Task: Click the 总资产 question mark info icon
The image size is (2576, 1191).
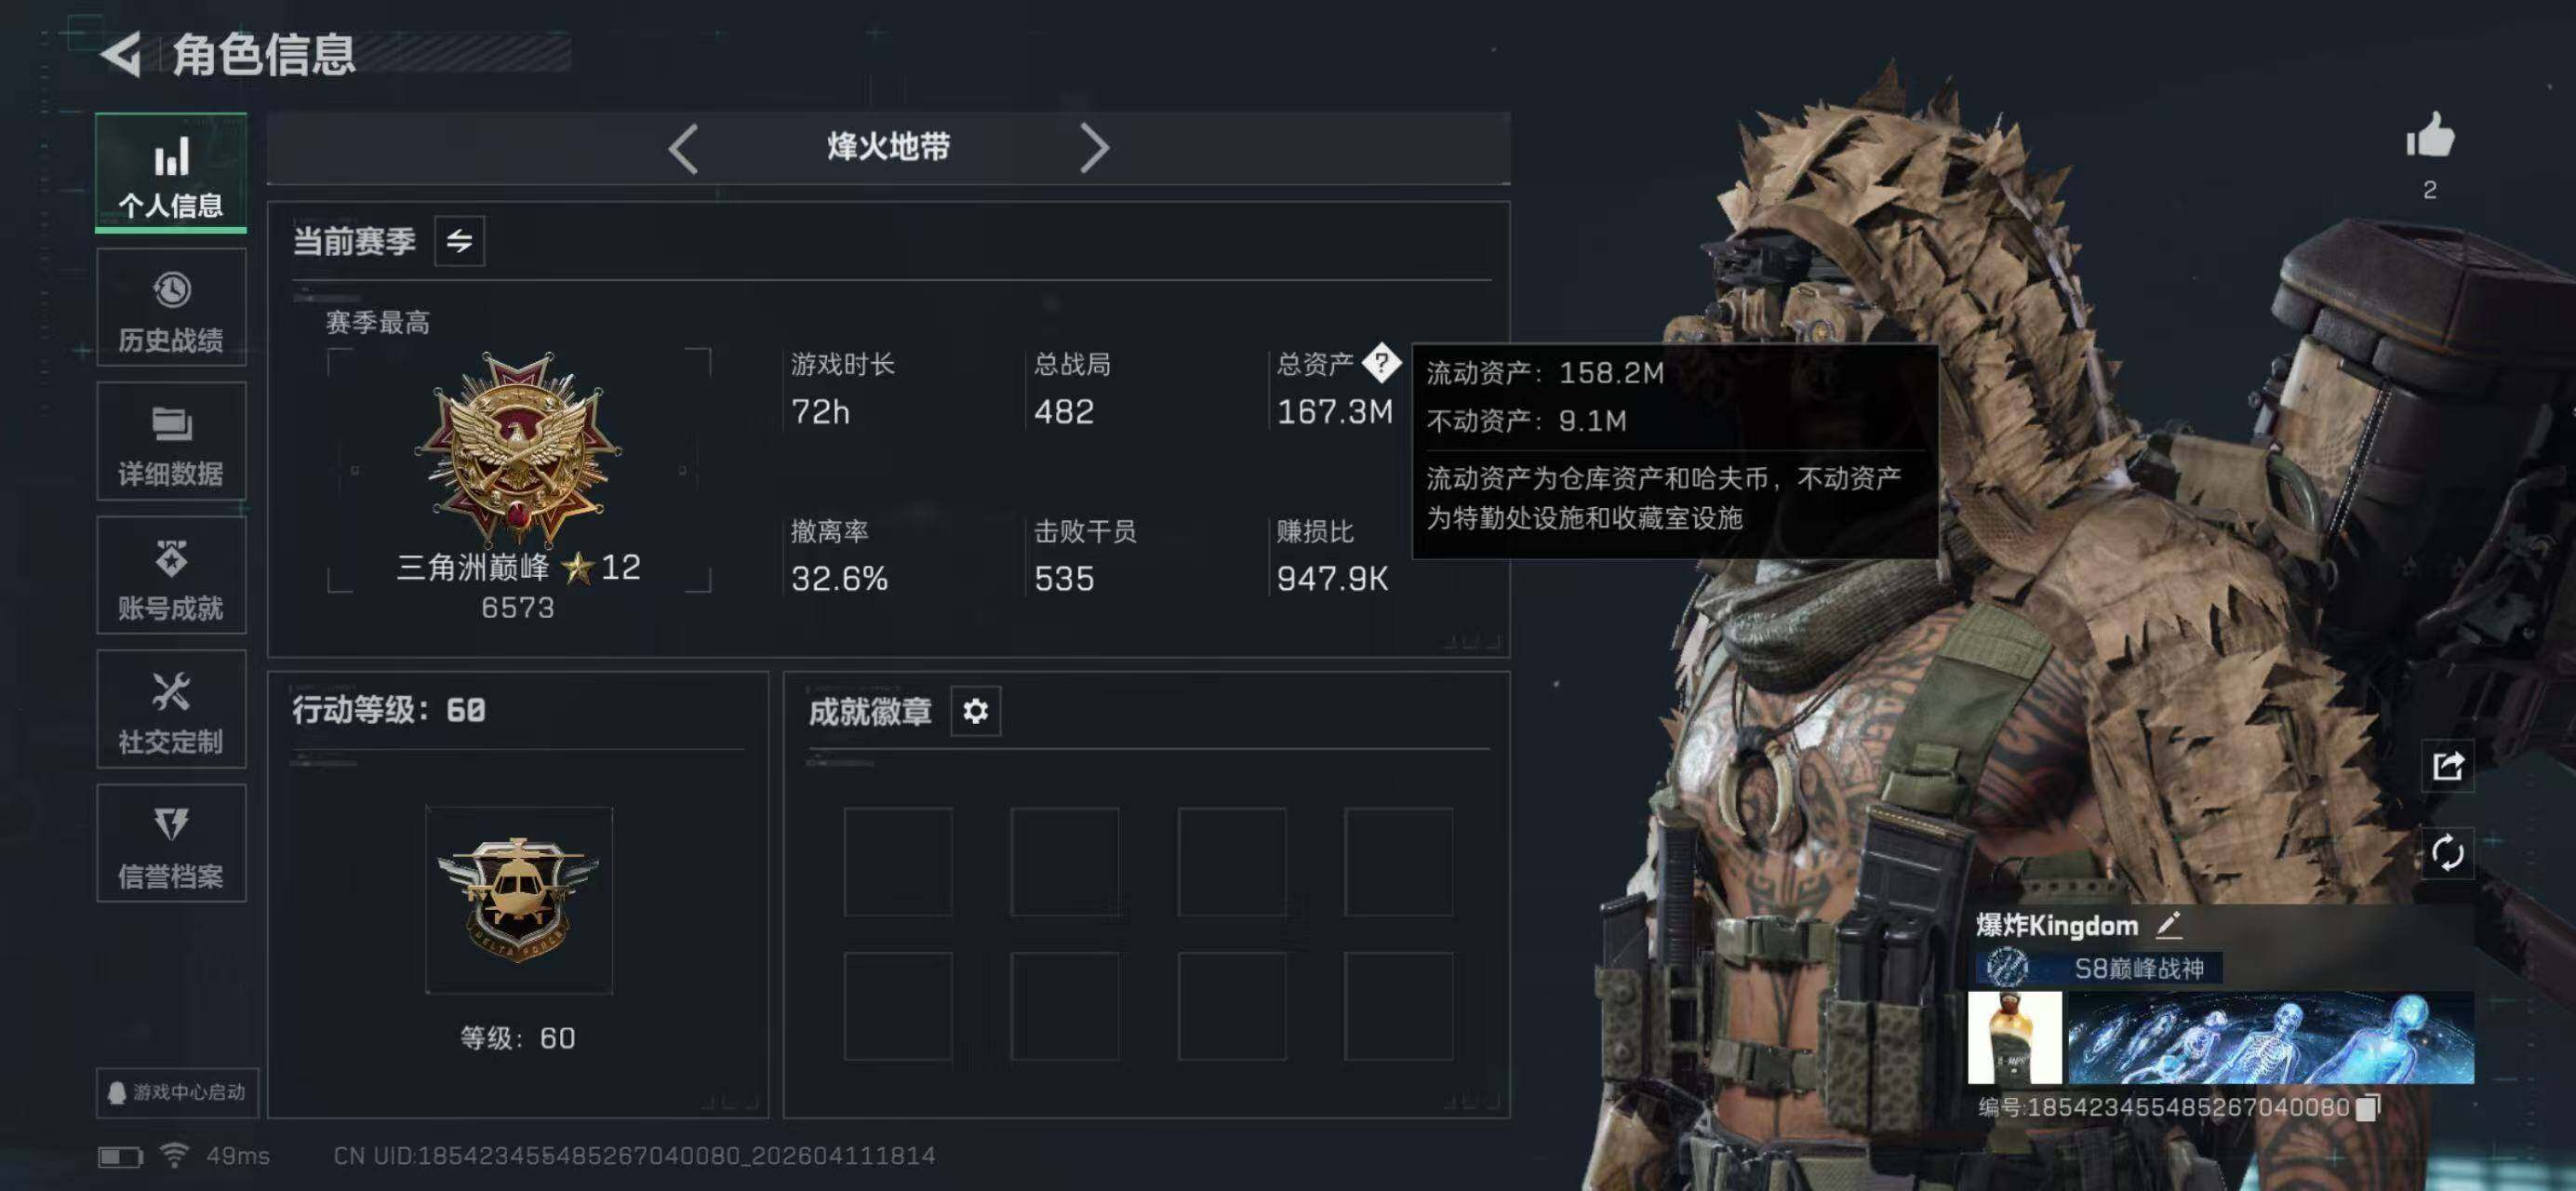Action: click(x=1381, y=363)
